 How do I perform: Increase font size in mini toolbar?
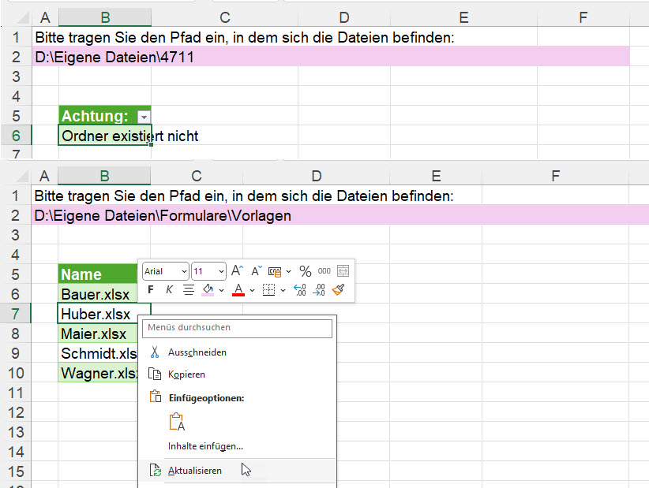tap(237, 271)
